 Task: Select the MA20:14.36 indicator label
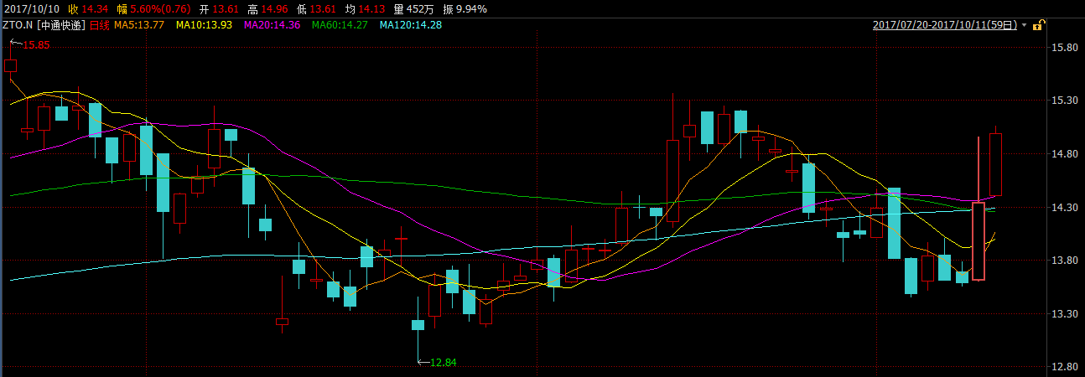pyautogui.click(x=273, y=25)
